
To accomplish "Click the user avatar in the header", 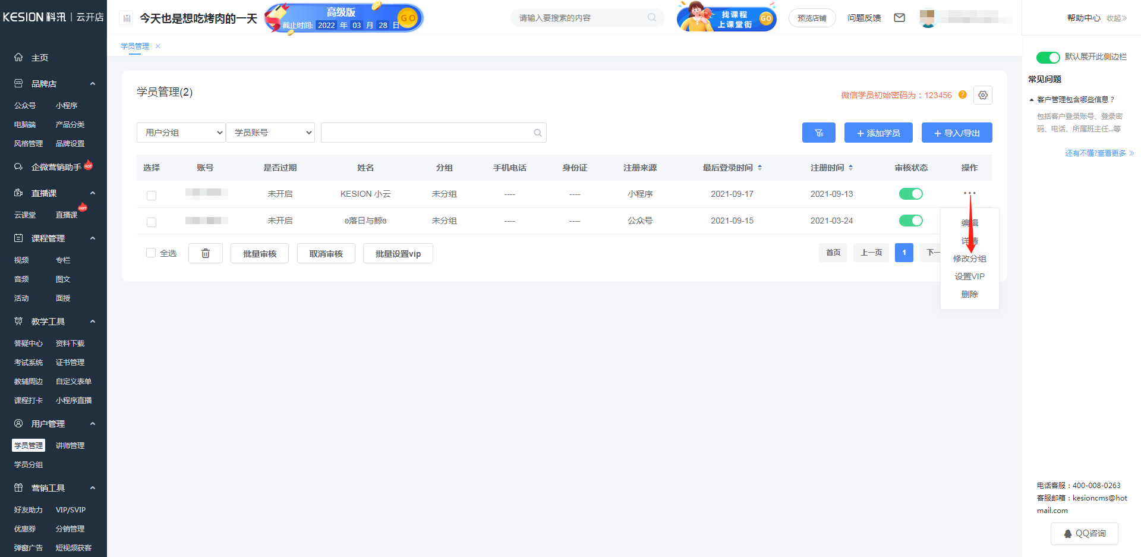I will tap(928, 18).
